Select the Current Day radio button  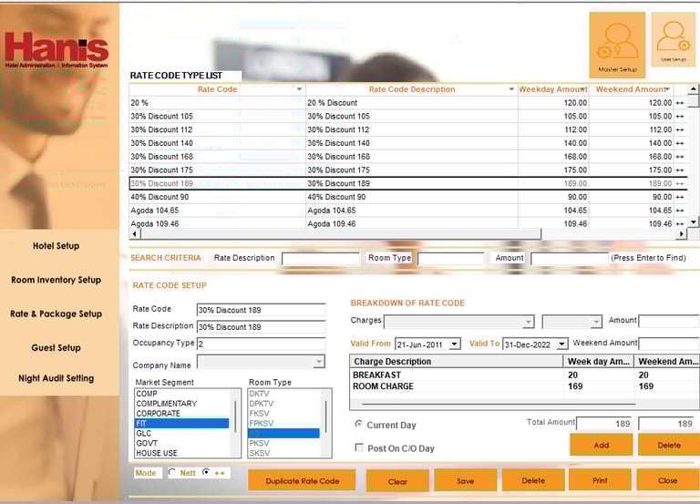(x=358, y=424)
